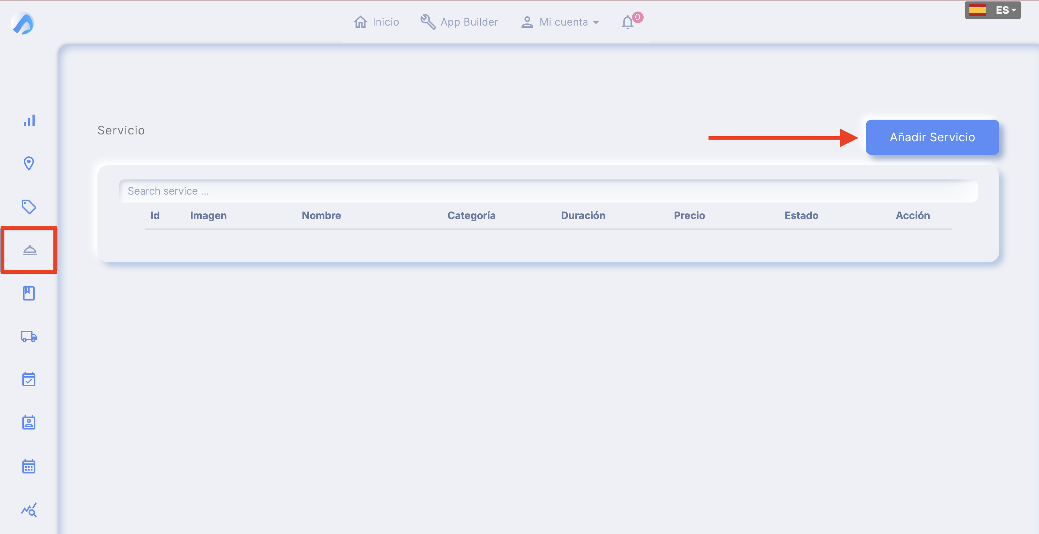This screenshot has height=534, width=1039.
Task: Select the service bell sidebar icon
Action: (30, 250)
